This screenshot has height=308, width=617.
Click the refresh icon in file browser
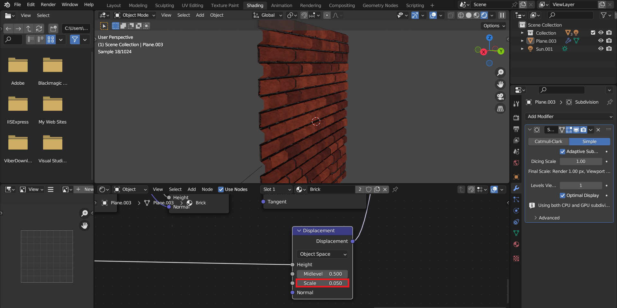click(x=39, y=29)
